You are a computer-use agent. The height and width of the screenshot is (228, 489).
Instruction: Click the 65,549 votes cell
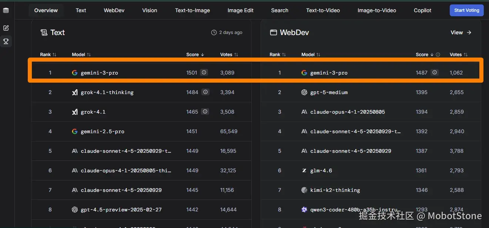point(229,131)
